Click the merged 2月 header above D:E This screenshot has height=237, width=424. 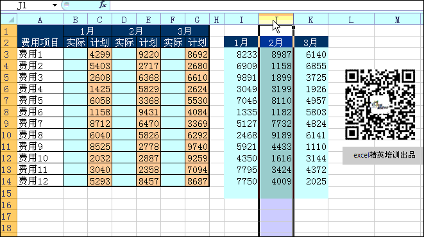pyautogui.click(x=136, y=31)
